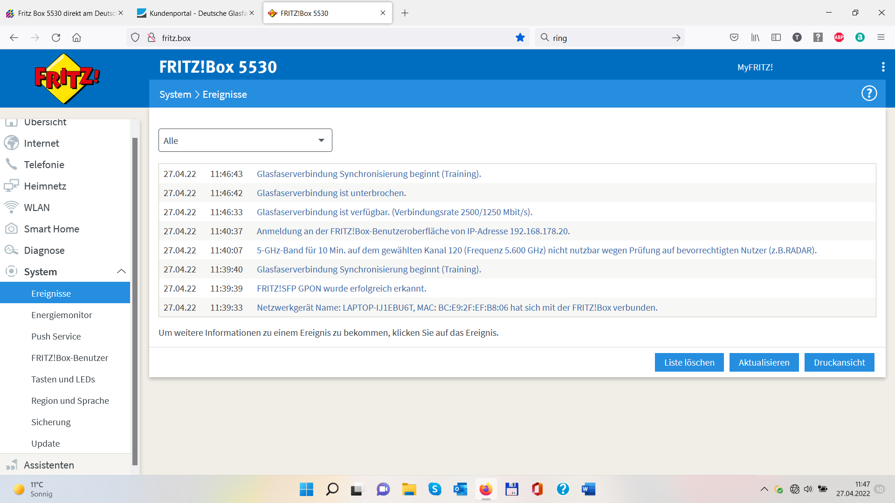Open the Alle event filter dropdown
The image size is (895, 503).
point(245,140)
